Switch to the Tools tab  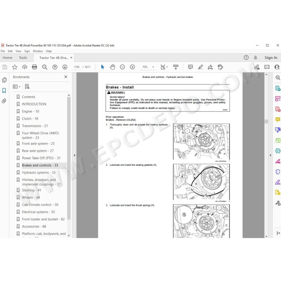tap(23, 58)
